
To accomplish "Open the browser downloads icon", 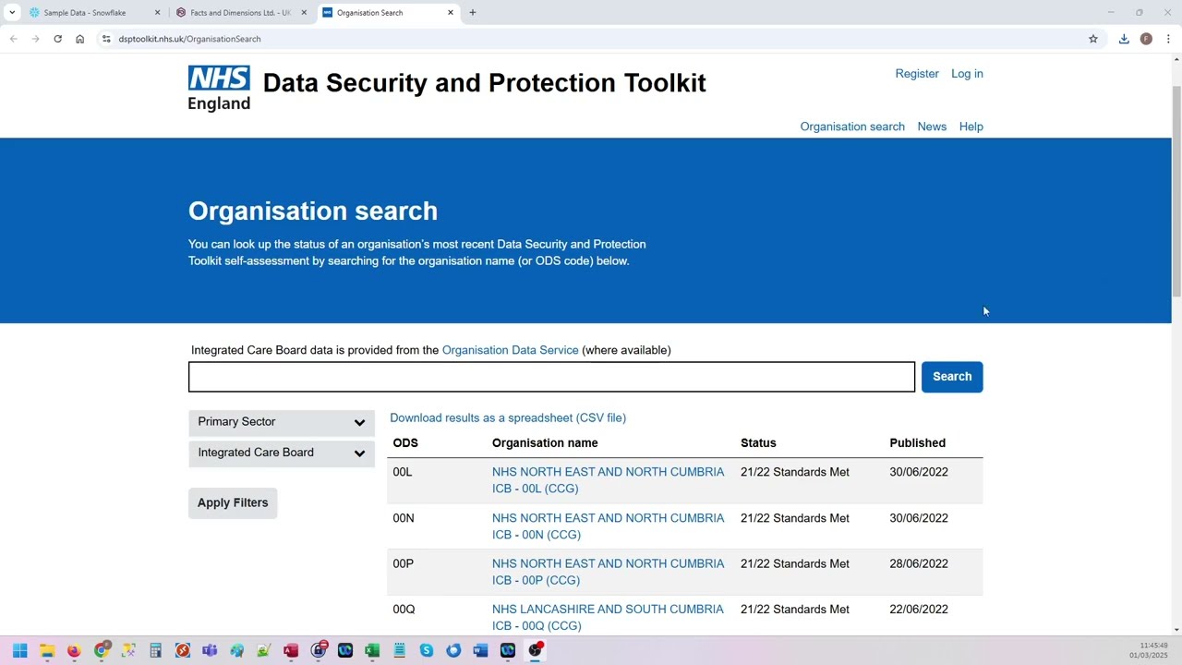I will click(x=1124, y=39).
